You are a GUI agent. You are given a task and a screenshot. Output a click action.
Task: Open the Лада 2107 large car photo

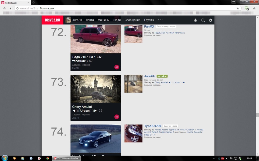[x=96, y=39]
